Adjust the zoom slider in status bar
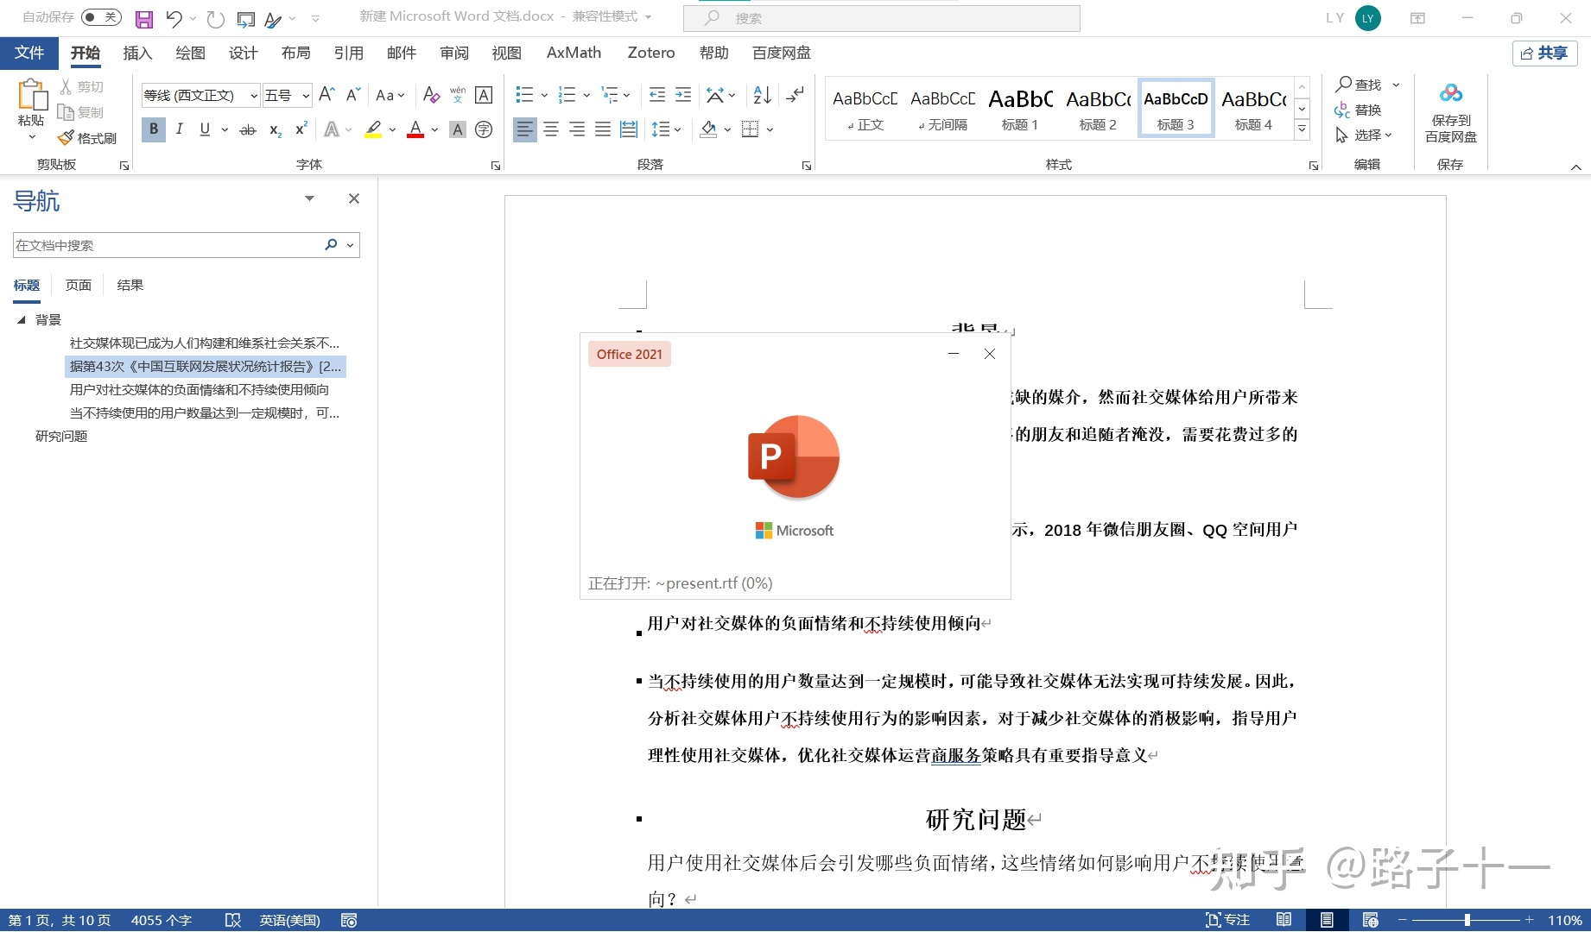 1467,920
